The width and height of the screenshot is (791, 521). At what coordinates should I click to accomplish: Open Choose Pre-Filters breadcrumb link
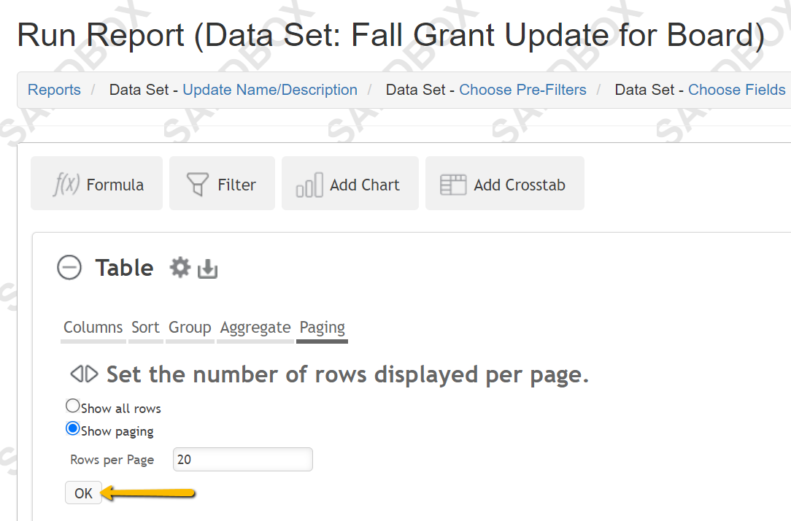point(522,90)
